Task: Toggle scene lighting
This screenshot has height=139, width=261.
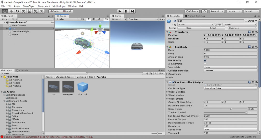Action: tap(88, 19)
